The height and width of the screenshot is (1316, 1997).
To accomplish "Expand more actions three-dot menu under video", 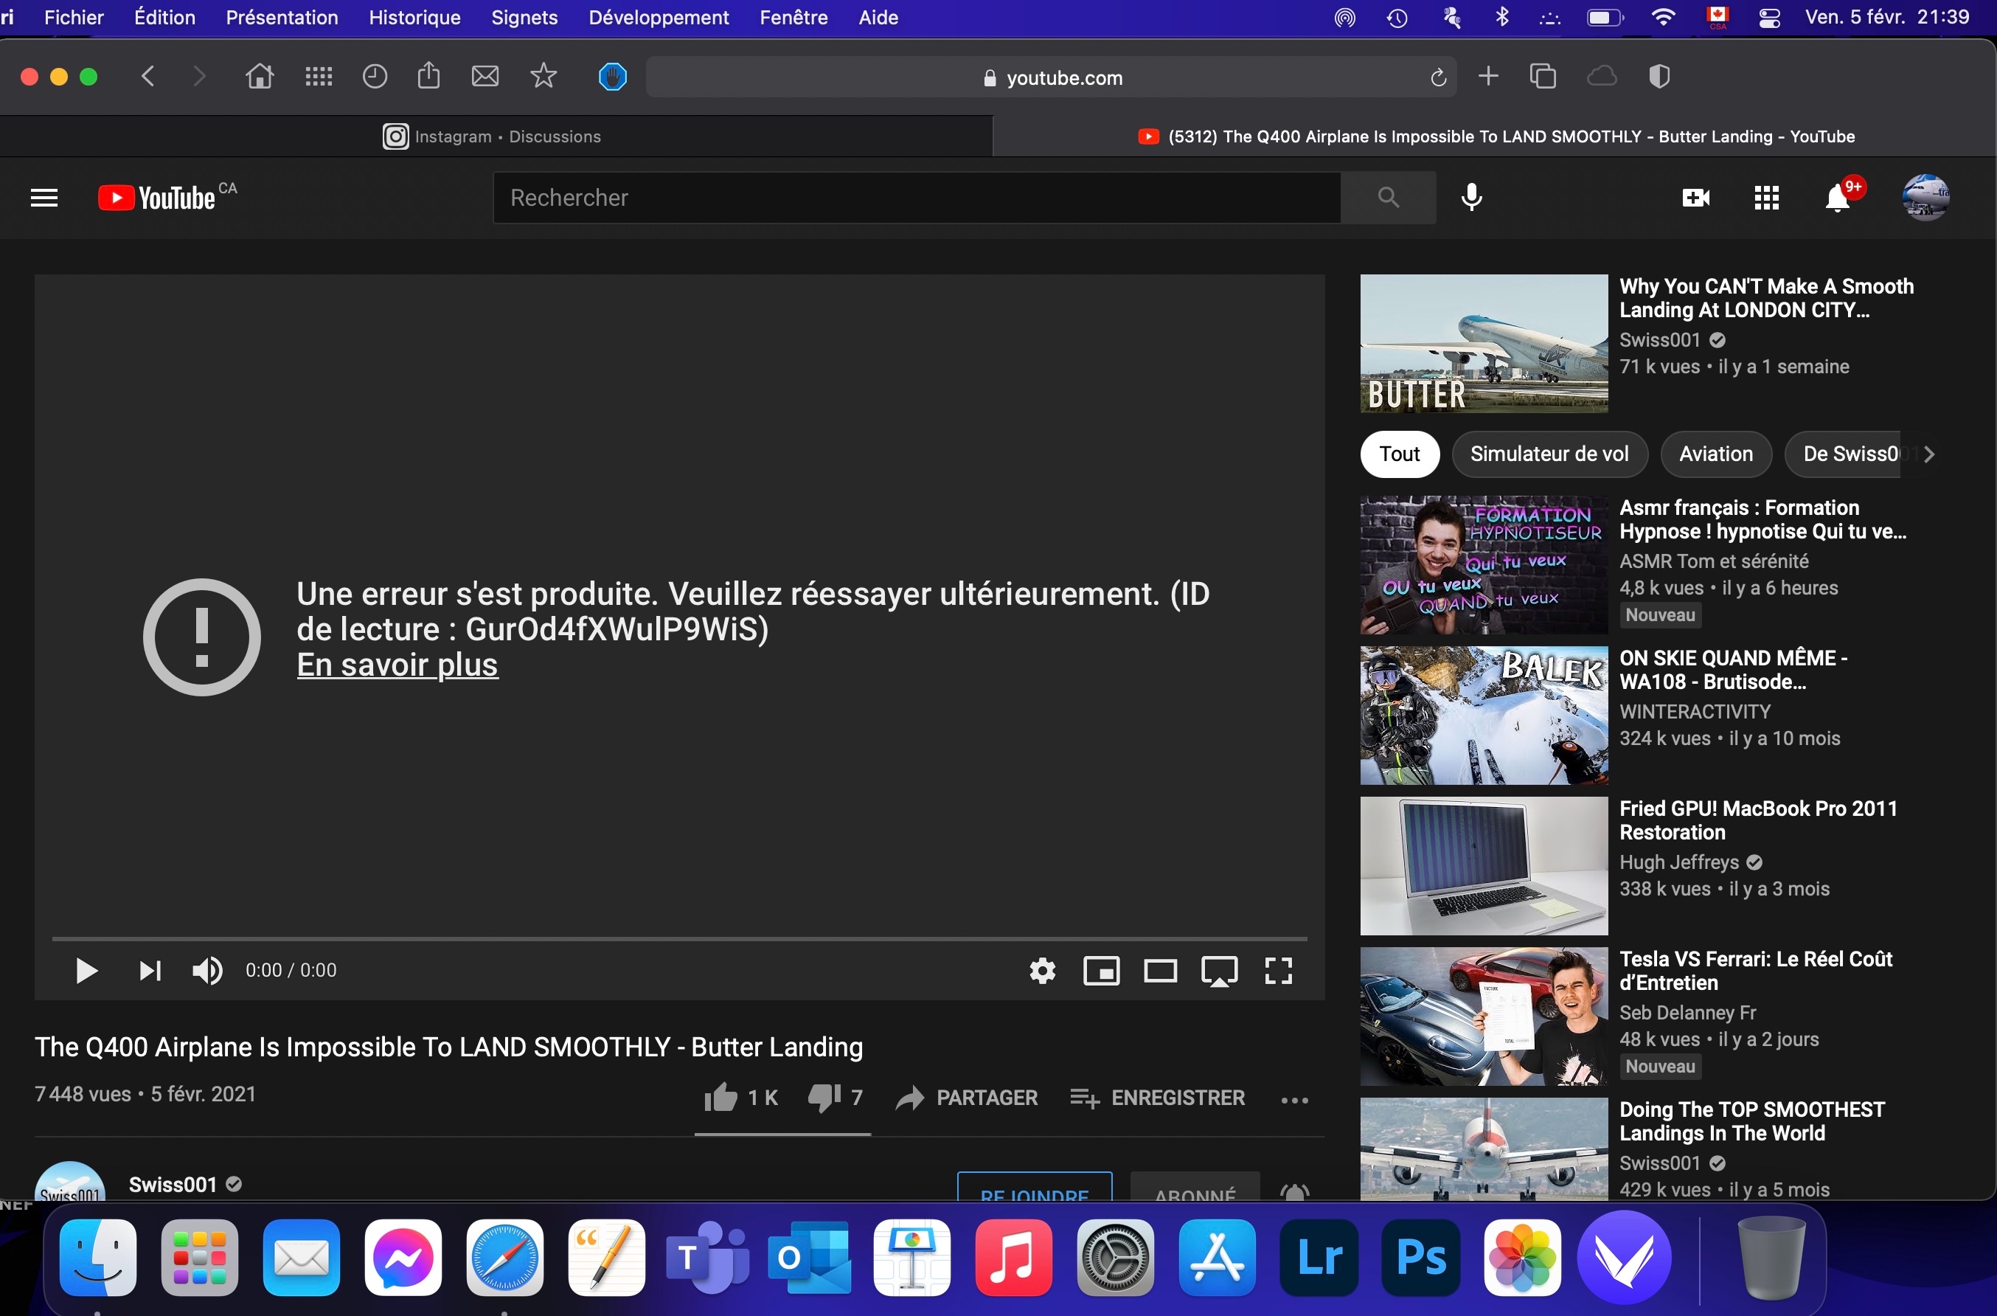I will (x=1294, y=1099).
